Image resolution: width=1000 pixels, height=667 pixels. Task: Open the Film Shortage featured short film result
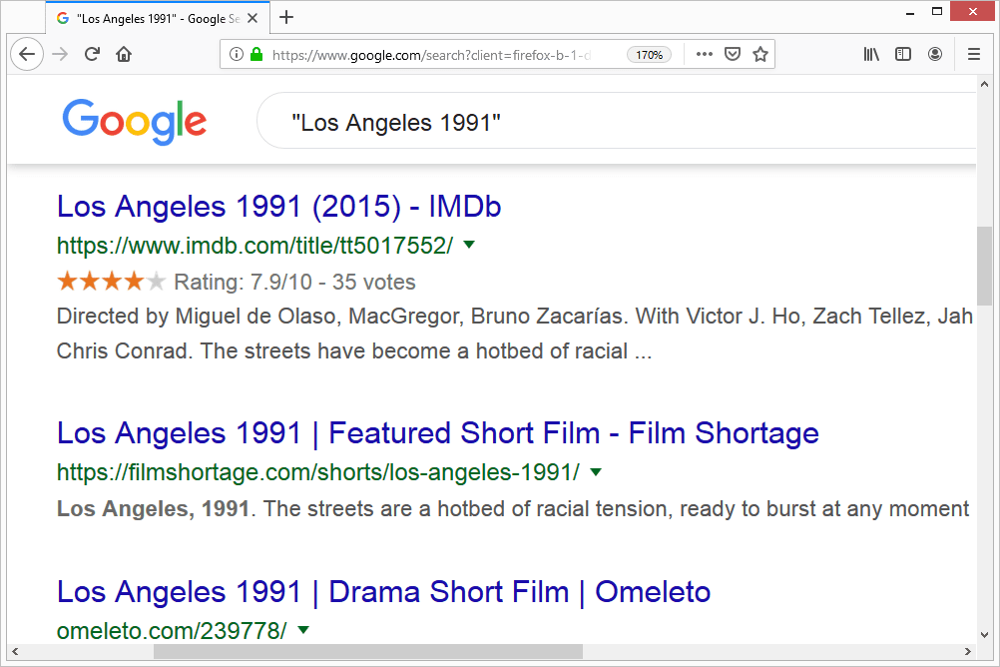coord(437,433)
